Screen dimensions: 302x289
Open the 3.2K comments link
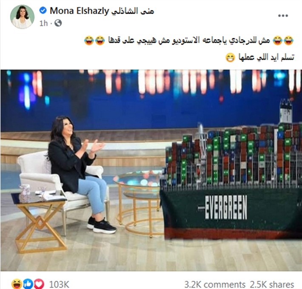[215, 284]
